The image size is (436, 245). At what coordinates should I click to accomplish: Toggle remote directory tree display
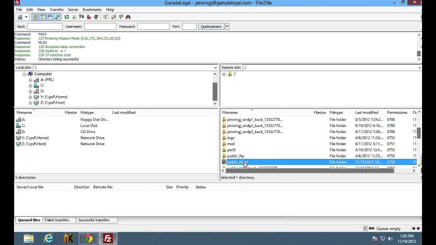50,17
